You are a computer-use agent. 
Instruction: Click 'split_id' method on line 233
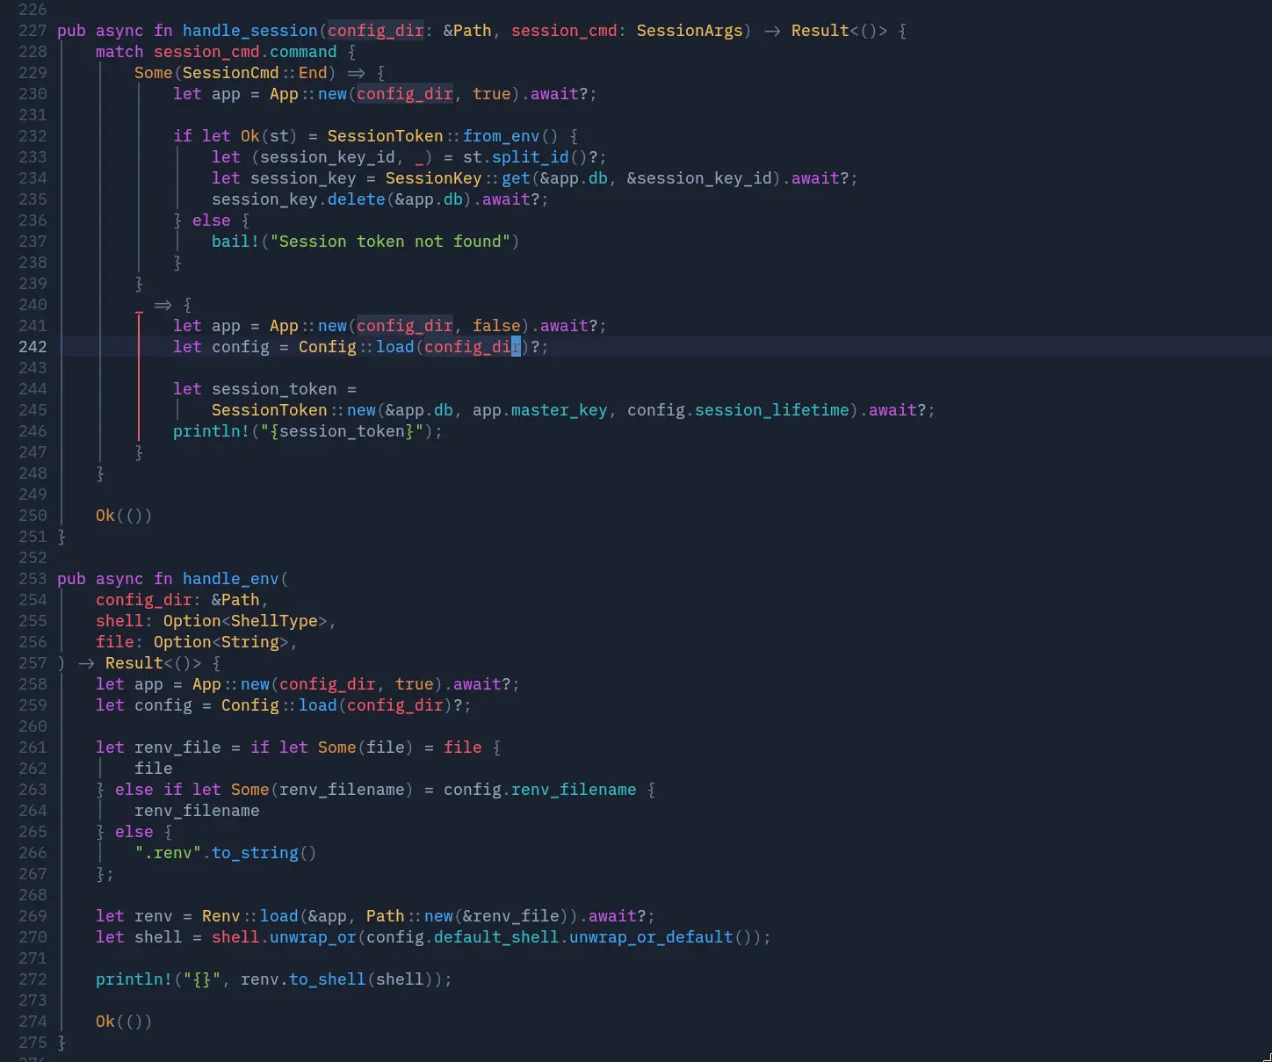[x=531, y=157]
